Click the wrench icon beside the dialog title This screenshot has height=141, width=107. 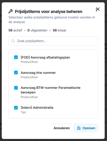click(x=11, y=11)
